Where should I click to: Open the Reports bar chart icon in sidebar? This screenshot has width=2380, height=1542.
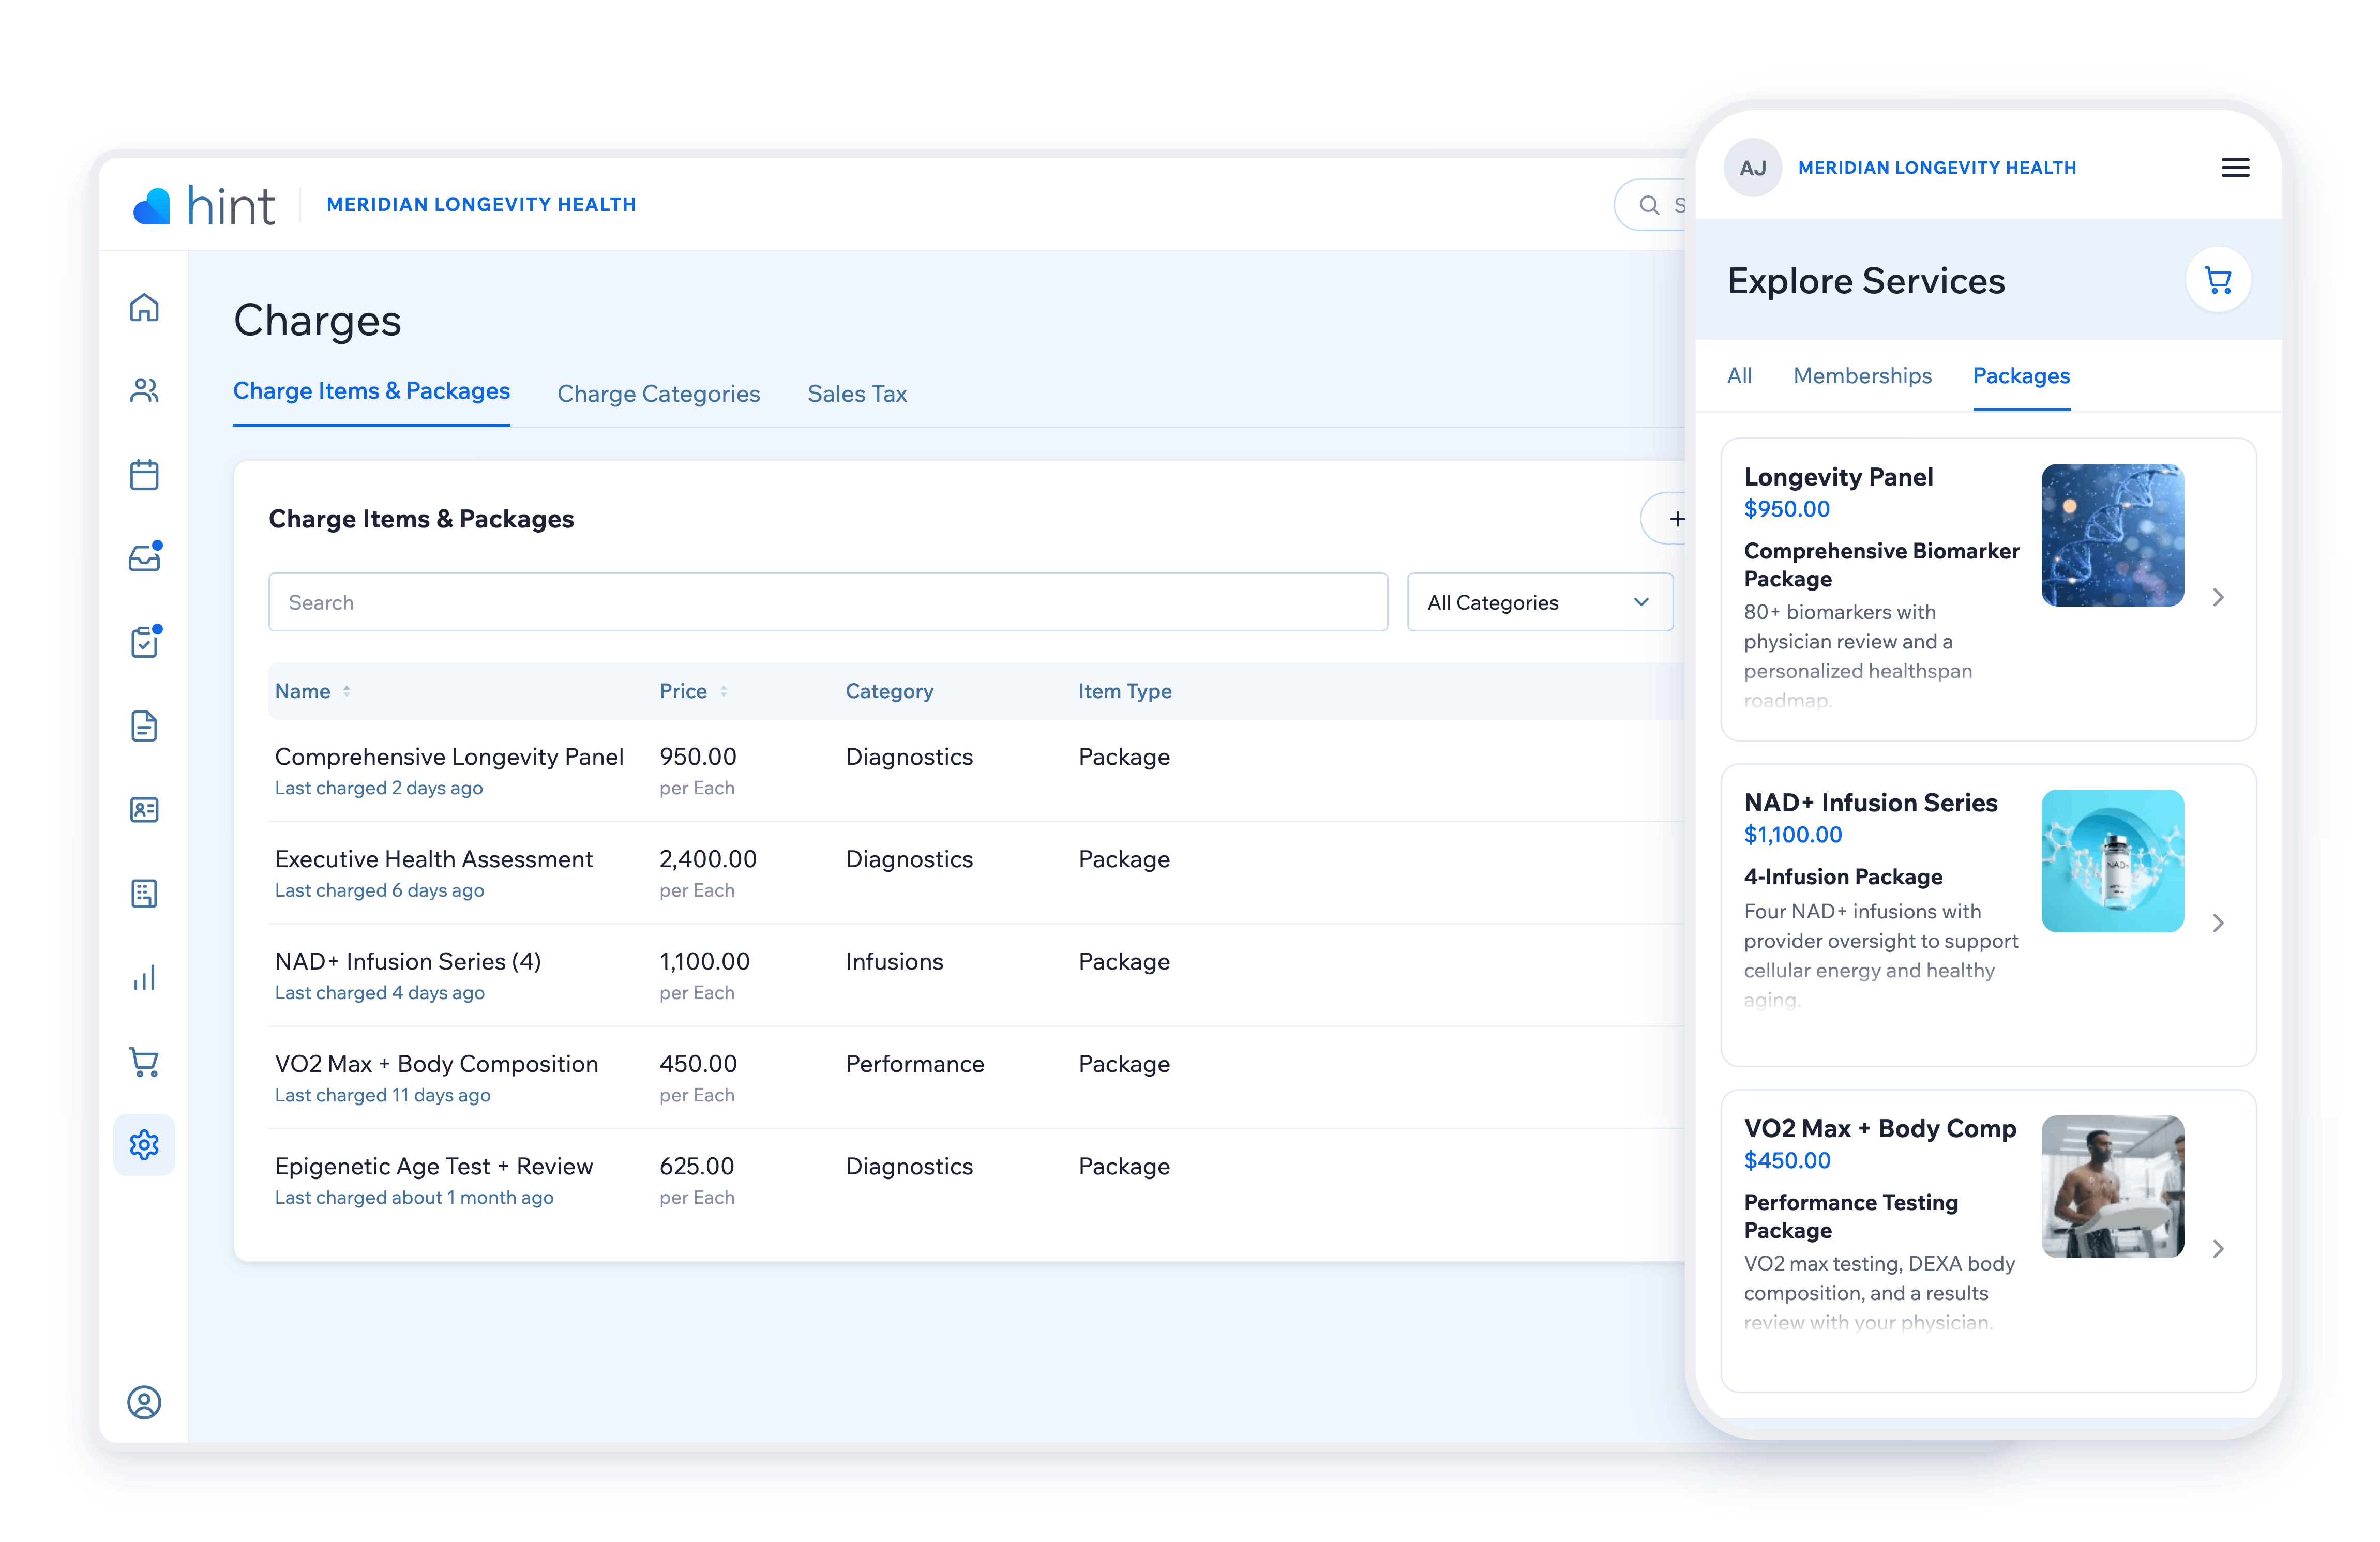[144, 977]
